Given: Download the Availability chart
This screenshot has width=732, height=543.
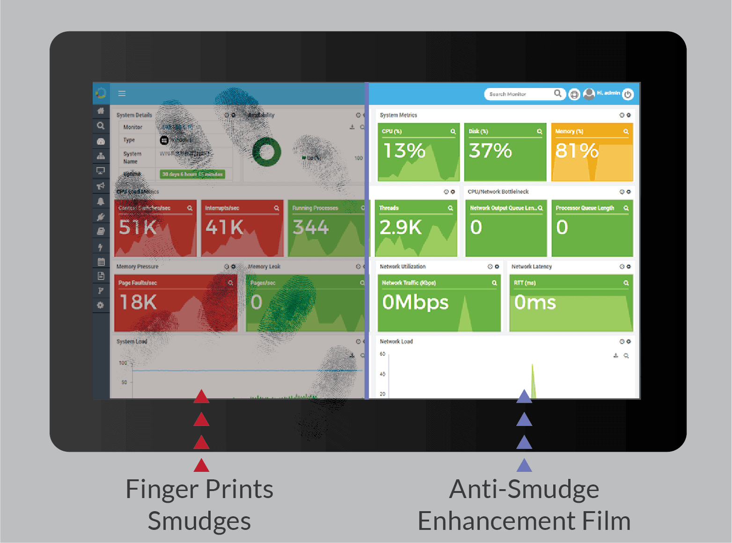Looking at the screenshot, I should pyautogui.click(x=352, y=127).
